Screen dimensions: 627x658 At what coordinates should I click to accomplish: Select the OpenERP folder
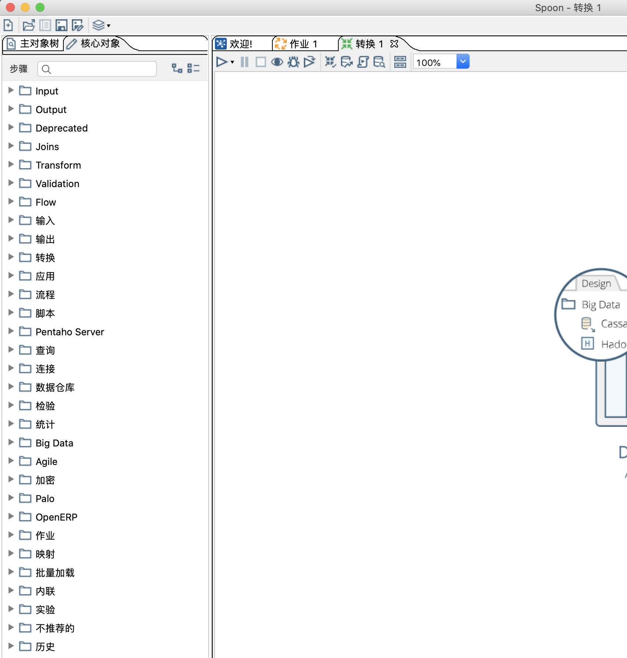pos(56,517)
